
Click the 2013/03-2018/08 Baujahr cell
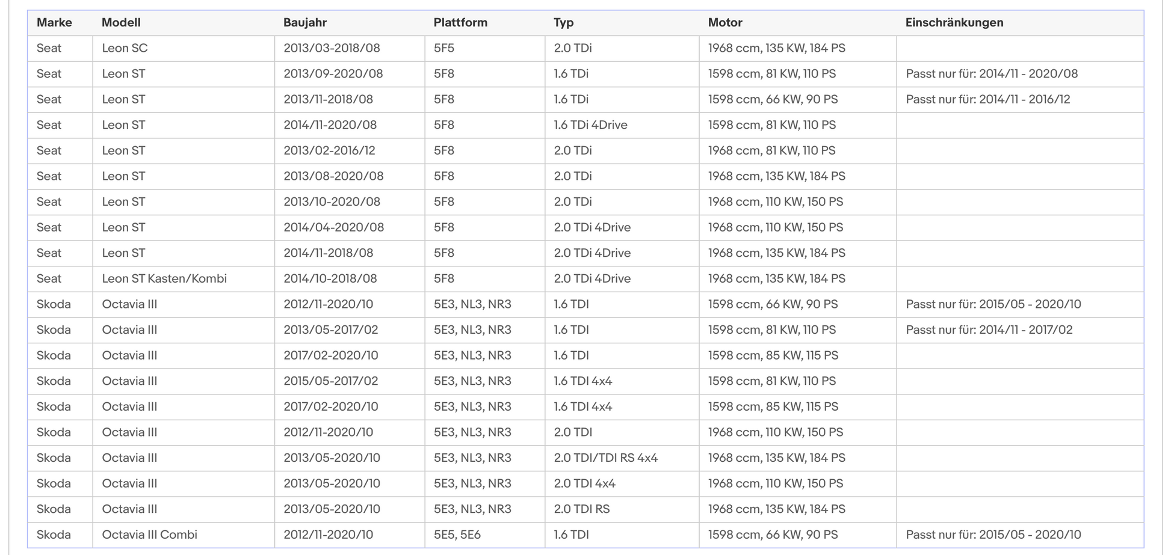[350, 48]
